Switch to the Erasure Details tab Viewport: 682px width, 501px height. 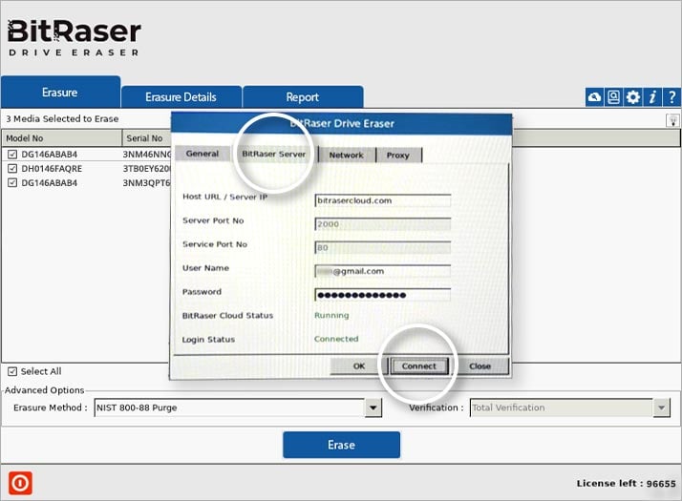pyautogui.click(x=181, y=97)
